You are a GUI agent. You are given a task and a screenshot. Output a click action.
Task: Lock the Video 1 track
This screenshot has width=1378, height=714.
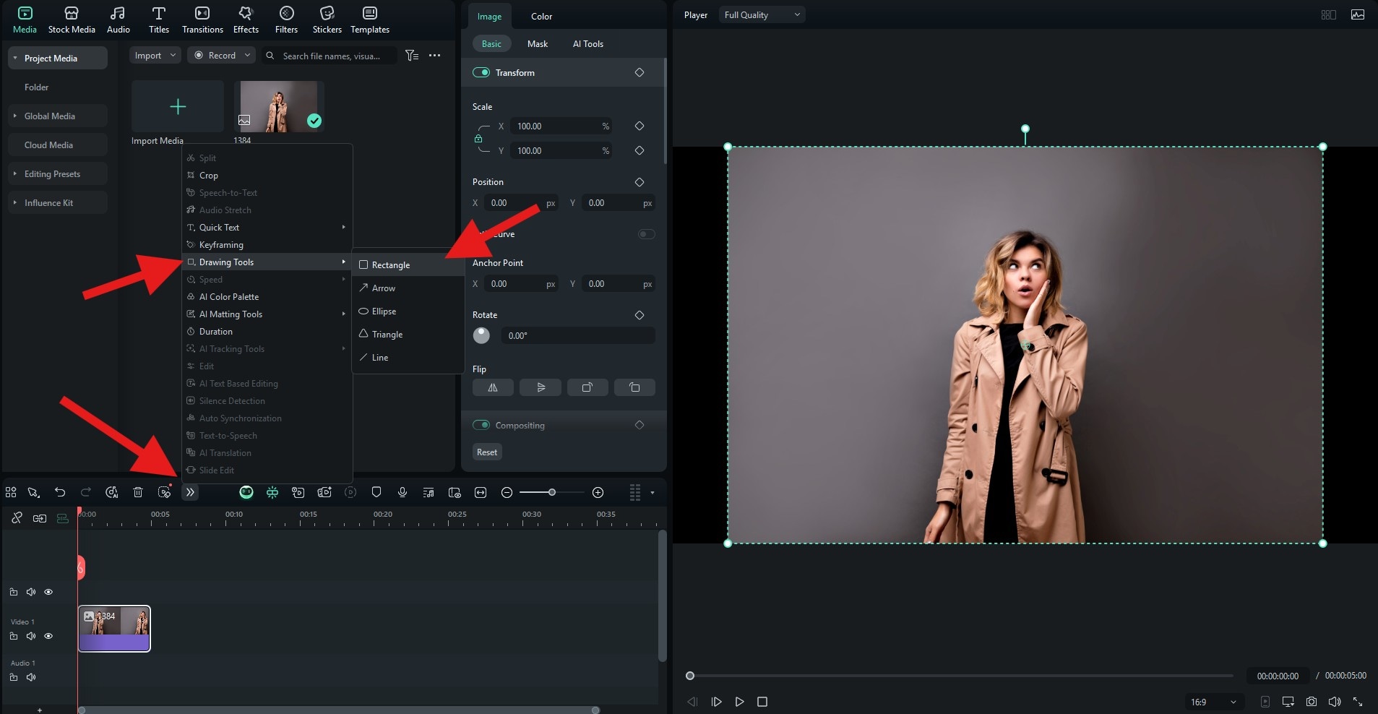pos(14,636)
